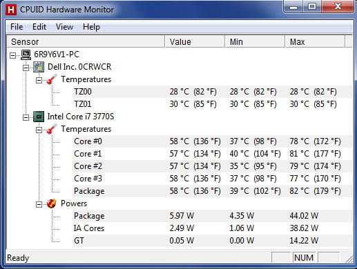
Task: Select the 6R9Y6V1-PC tree label
Action: coord(57,54)
